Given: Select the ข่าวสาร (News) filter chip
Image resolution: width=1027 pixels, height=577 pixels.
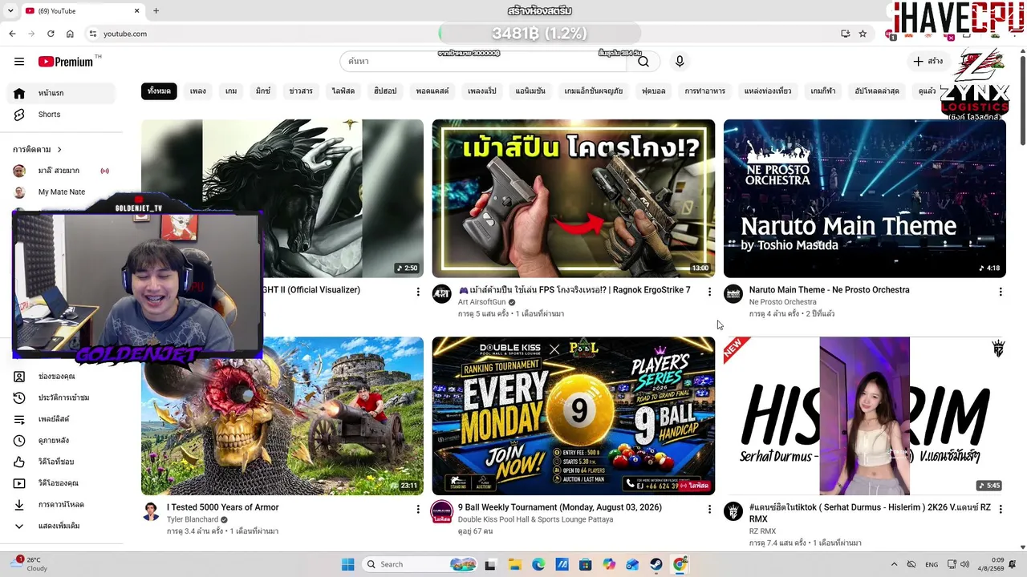Looking at the screenshot, I should [x=301, y=91].
